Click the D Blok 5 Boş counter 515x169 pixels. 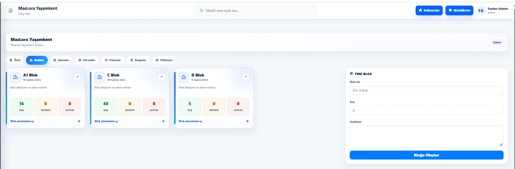pyautogui.click(x=190, y=106)
